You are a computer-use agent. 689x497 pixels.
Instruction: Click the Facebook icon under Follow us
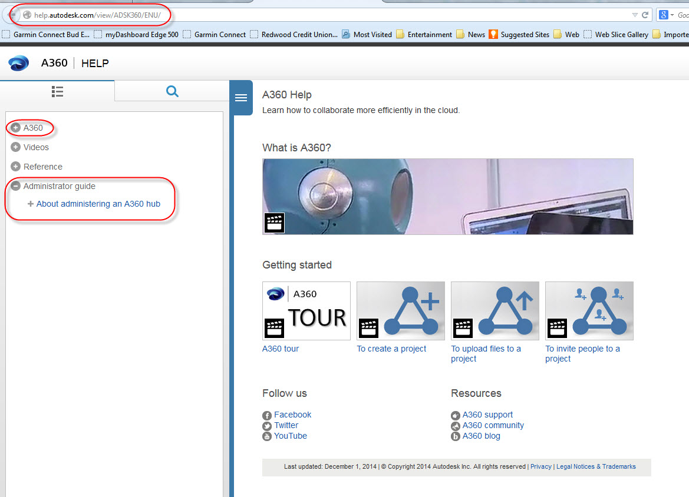pyautogui.click(x=266, y=415)
